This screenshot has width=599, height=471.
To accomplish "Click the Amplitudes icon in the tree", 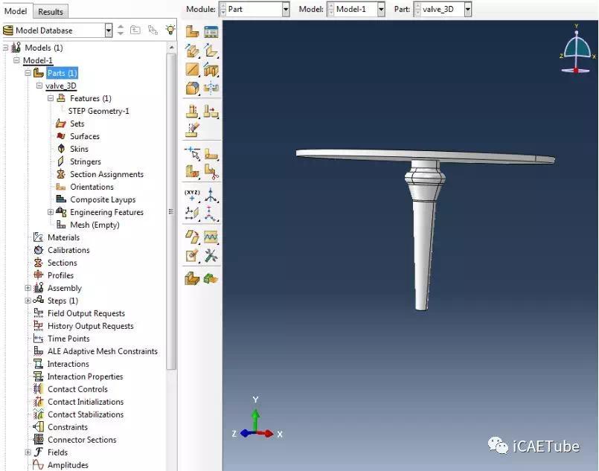I will [38, 465].
